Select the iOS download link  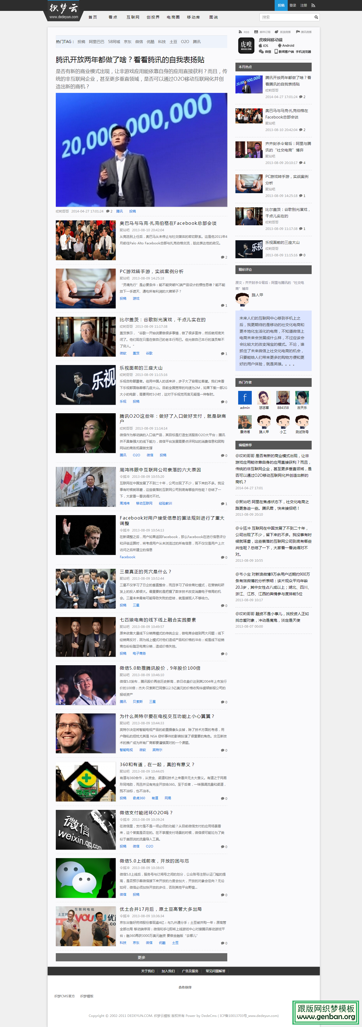(x=264, y=45)
